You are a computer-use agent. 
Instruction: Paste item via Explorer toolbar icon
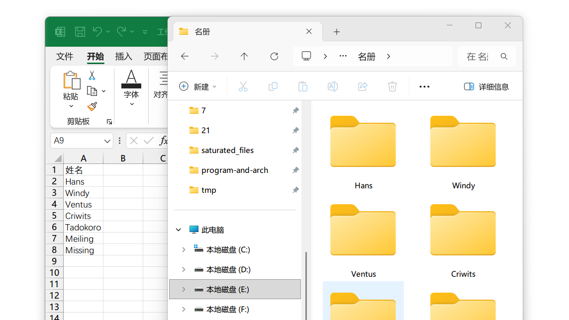click(303, 86)
